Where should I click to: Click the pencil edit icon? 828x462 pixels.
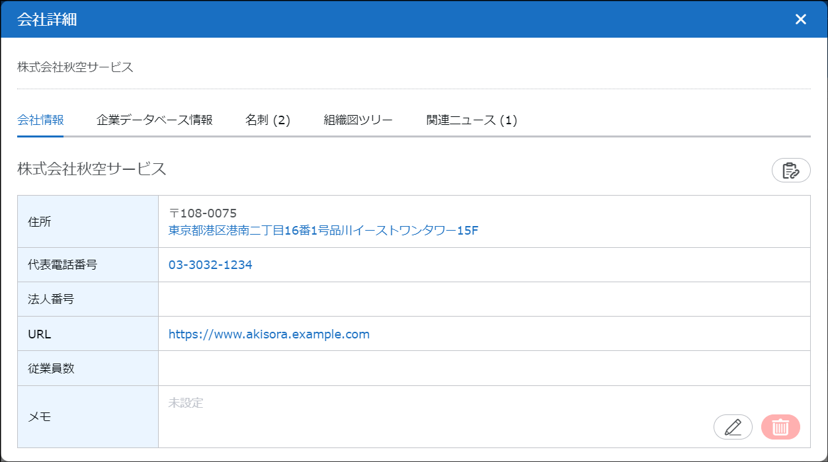click(x=733, y=427)
